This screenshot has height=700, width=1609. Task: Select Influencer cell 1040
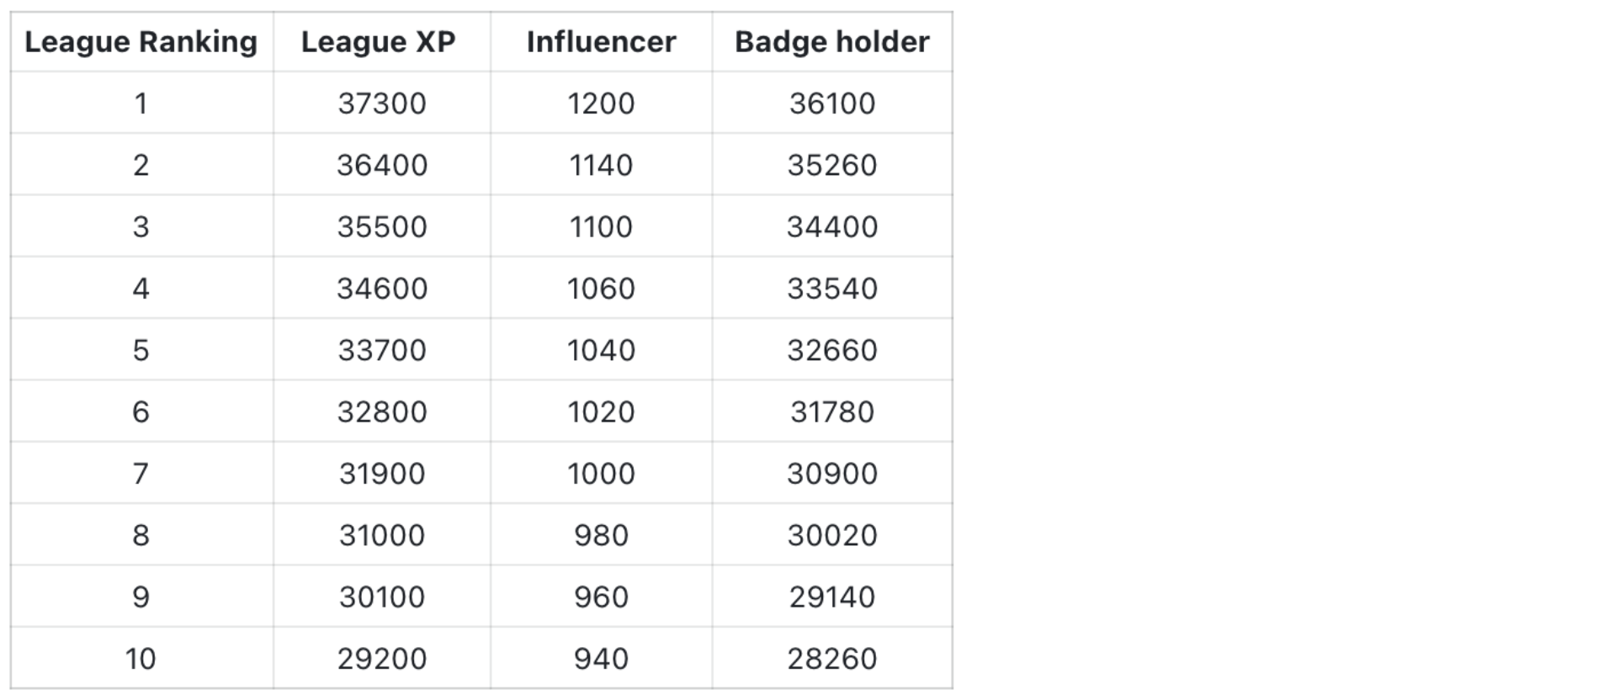pos(601,350)
